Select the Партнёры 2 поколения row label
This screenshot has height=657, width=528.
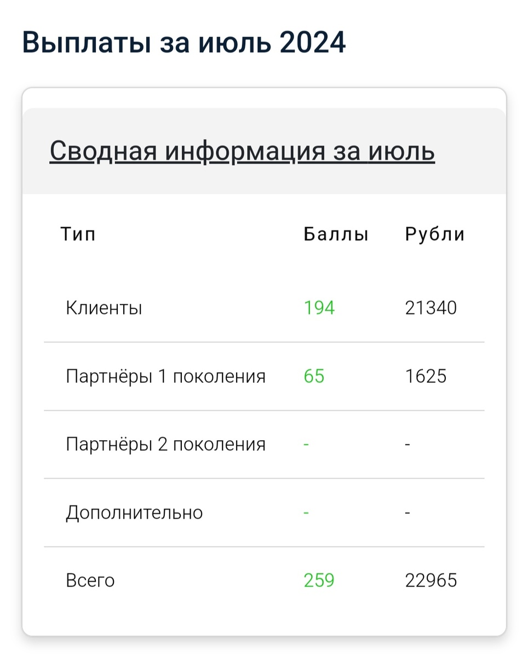165,443
